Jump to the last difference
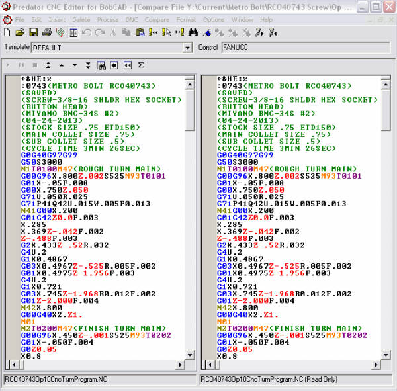 click(88, 65)
